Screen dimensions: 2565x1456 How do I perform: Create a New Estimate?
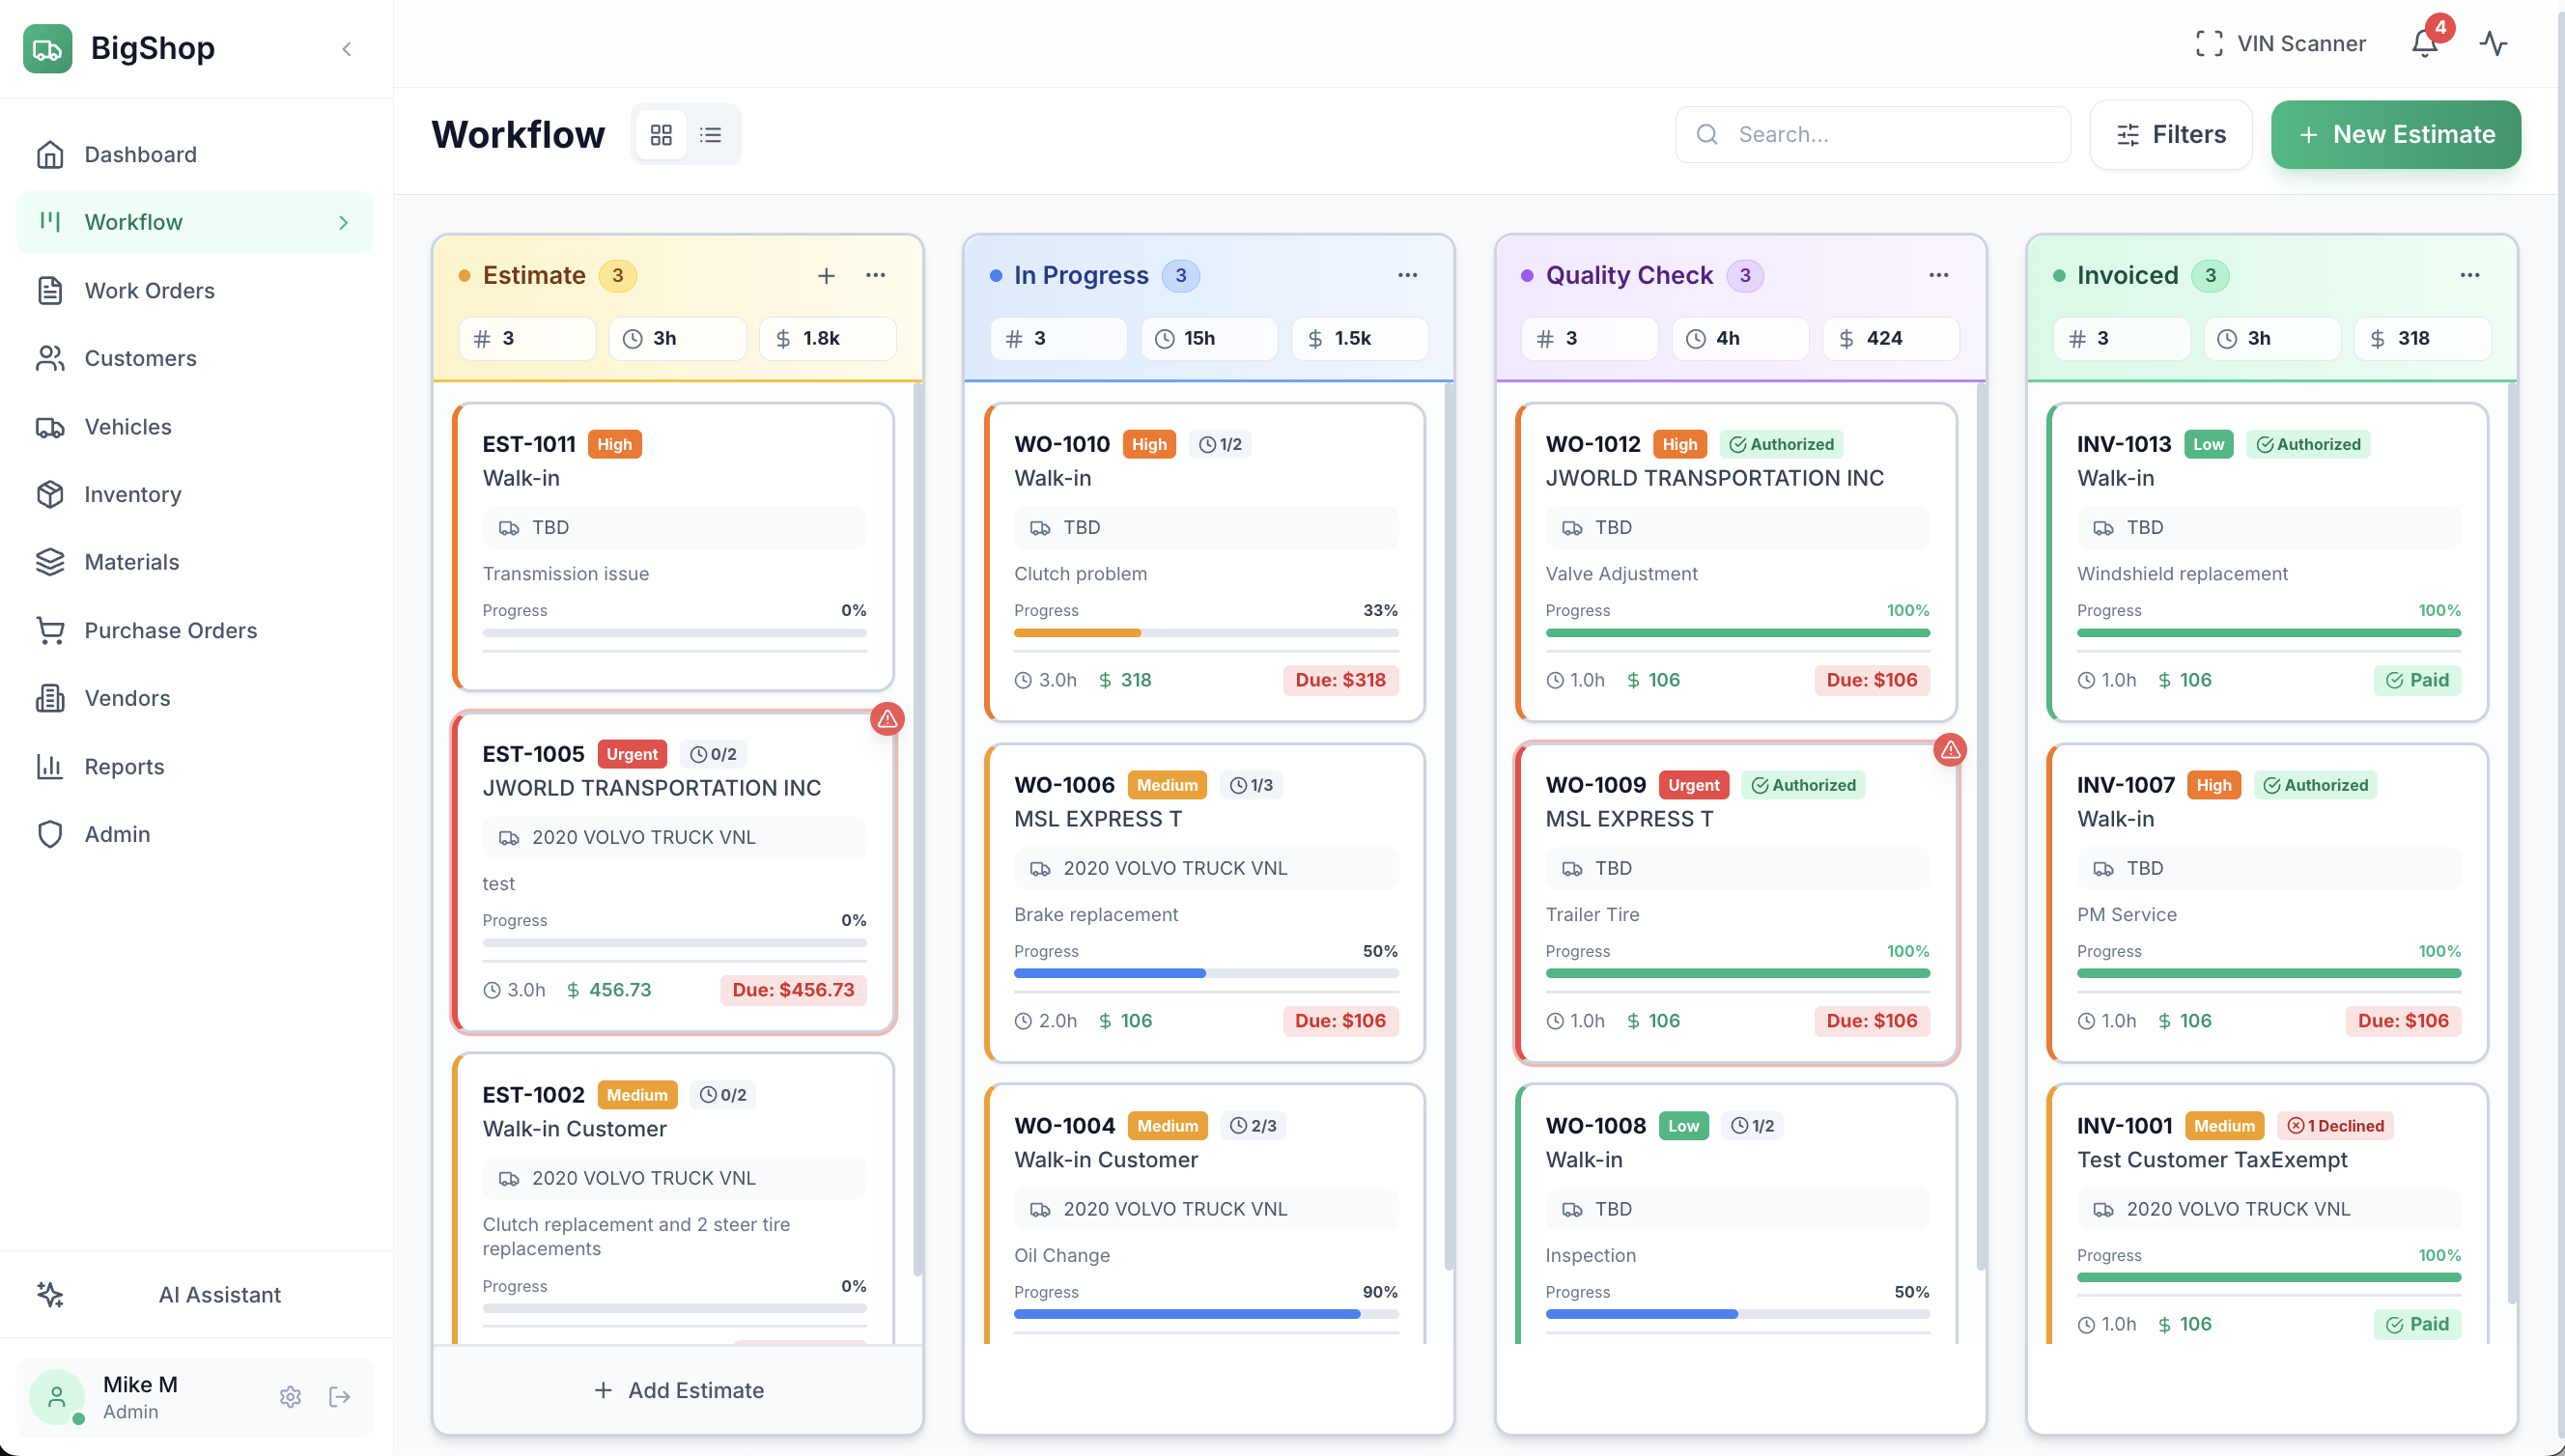tap(2395, 134)
